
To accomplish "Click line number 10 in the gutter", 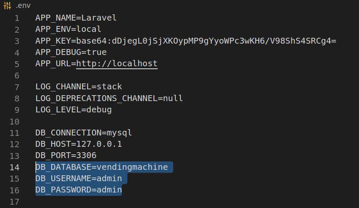I will click(14, 122).
